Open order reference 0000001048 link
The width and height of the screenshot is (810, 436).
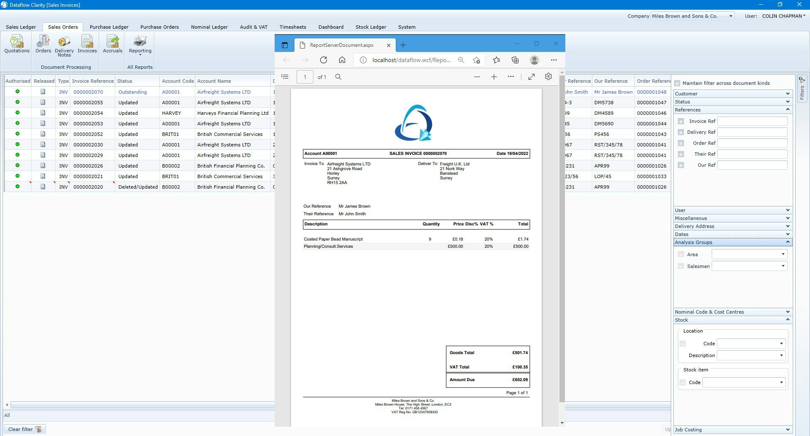652,92
